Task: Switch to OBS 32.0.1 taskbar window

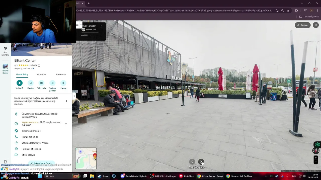Action: tap(163, 176)
